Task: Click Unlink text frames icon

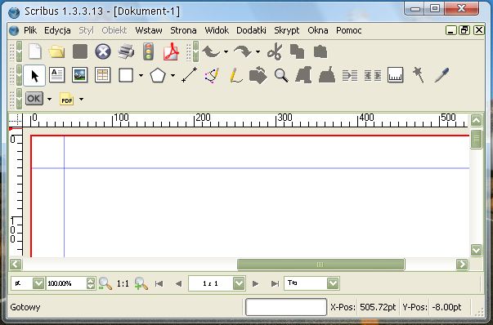Action: pyautogui.click(x=373, y=76)
